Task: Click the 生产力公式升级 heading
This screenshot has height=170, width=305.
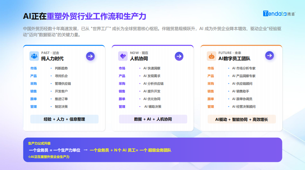Action: [39, 143]
